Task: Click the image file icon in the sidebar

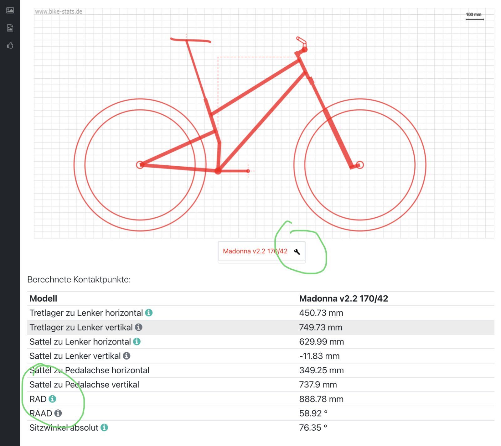Action: point(10,28)
